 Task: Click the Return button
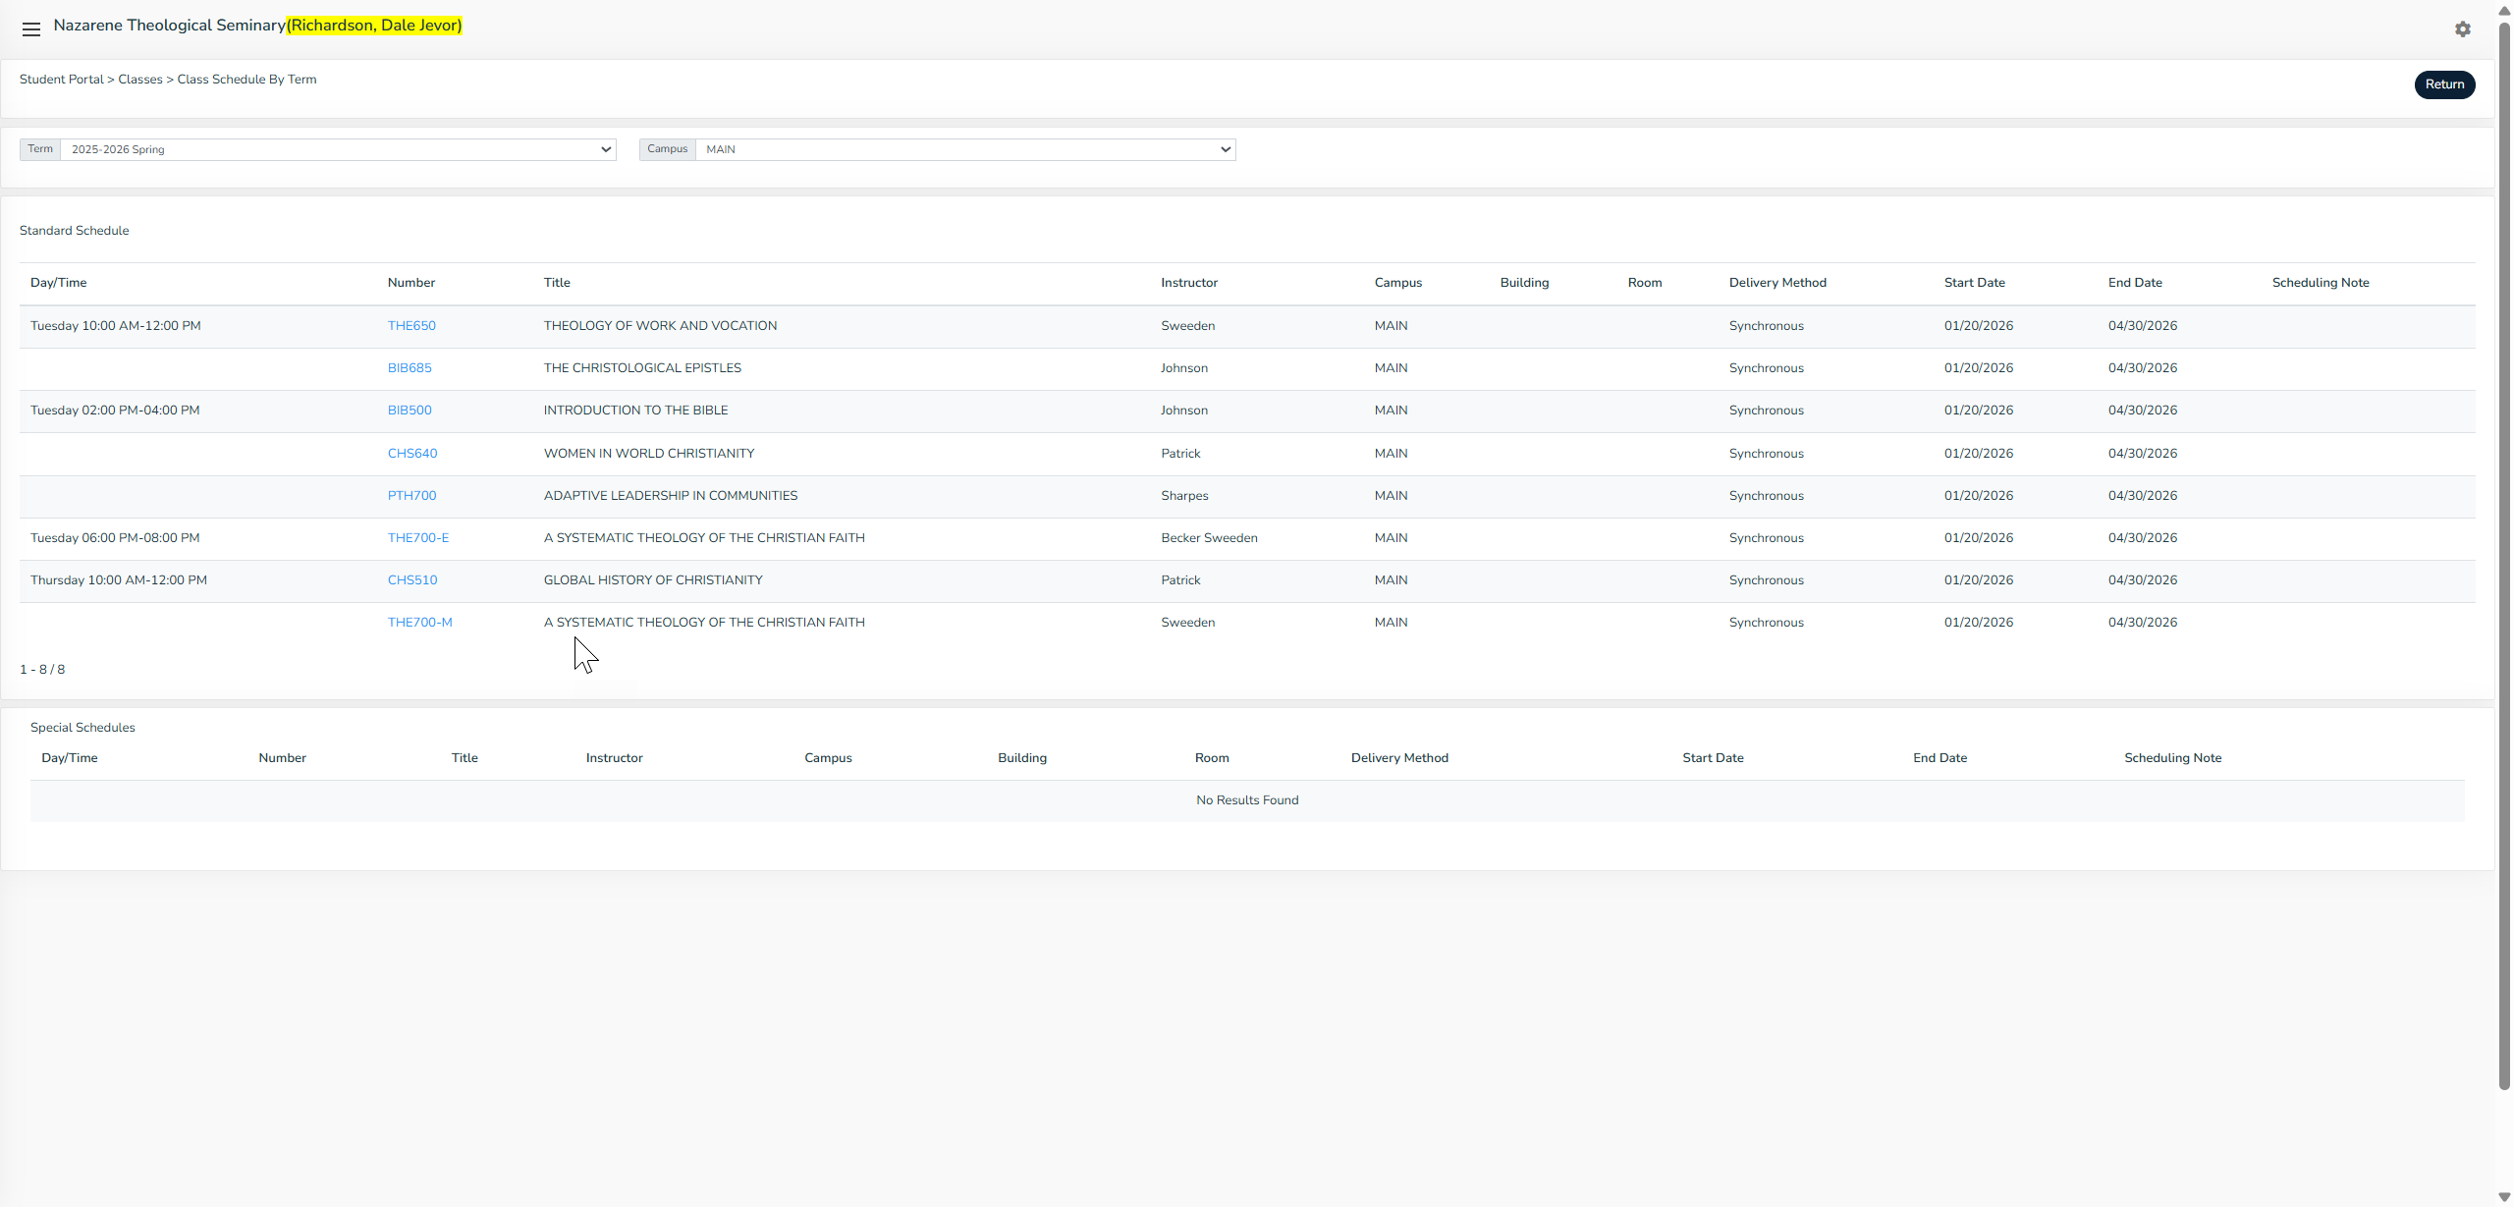click(x=2443, y=84)
